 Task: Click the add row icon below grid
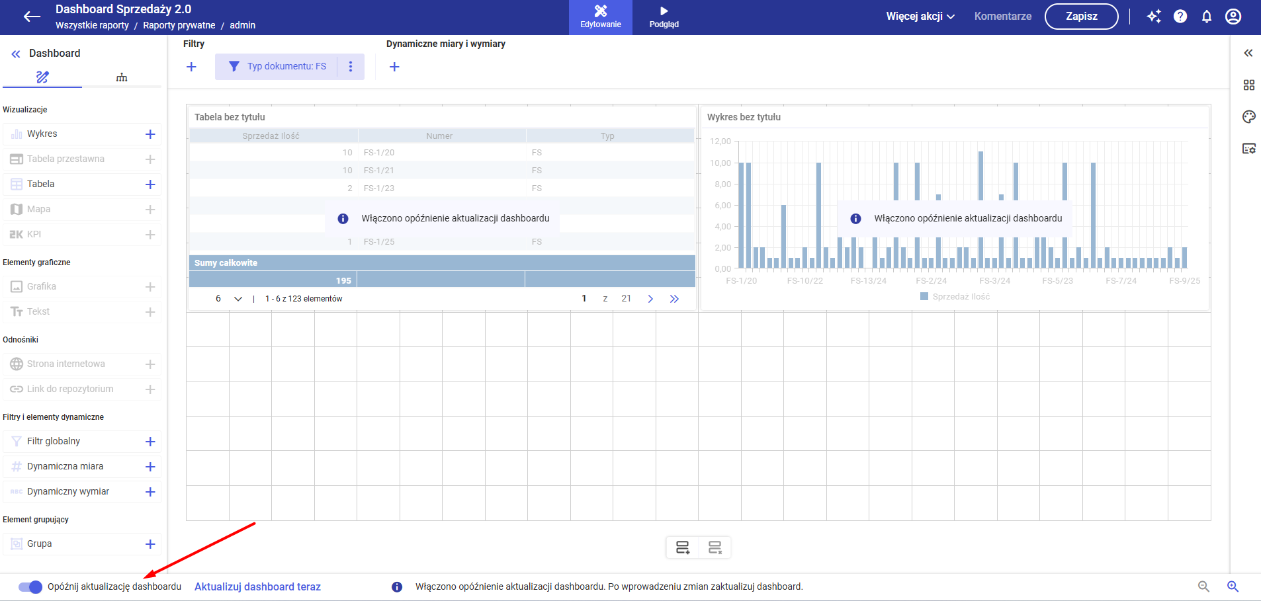point(682,547)
